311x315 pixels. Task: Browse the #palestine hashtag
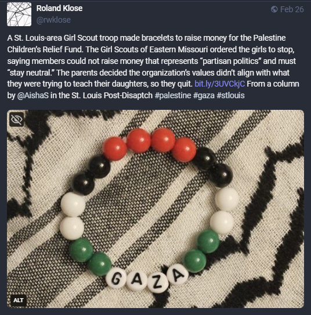point(173,95)
